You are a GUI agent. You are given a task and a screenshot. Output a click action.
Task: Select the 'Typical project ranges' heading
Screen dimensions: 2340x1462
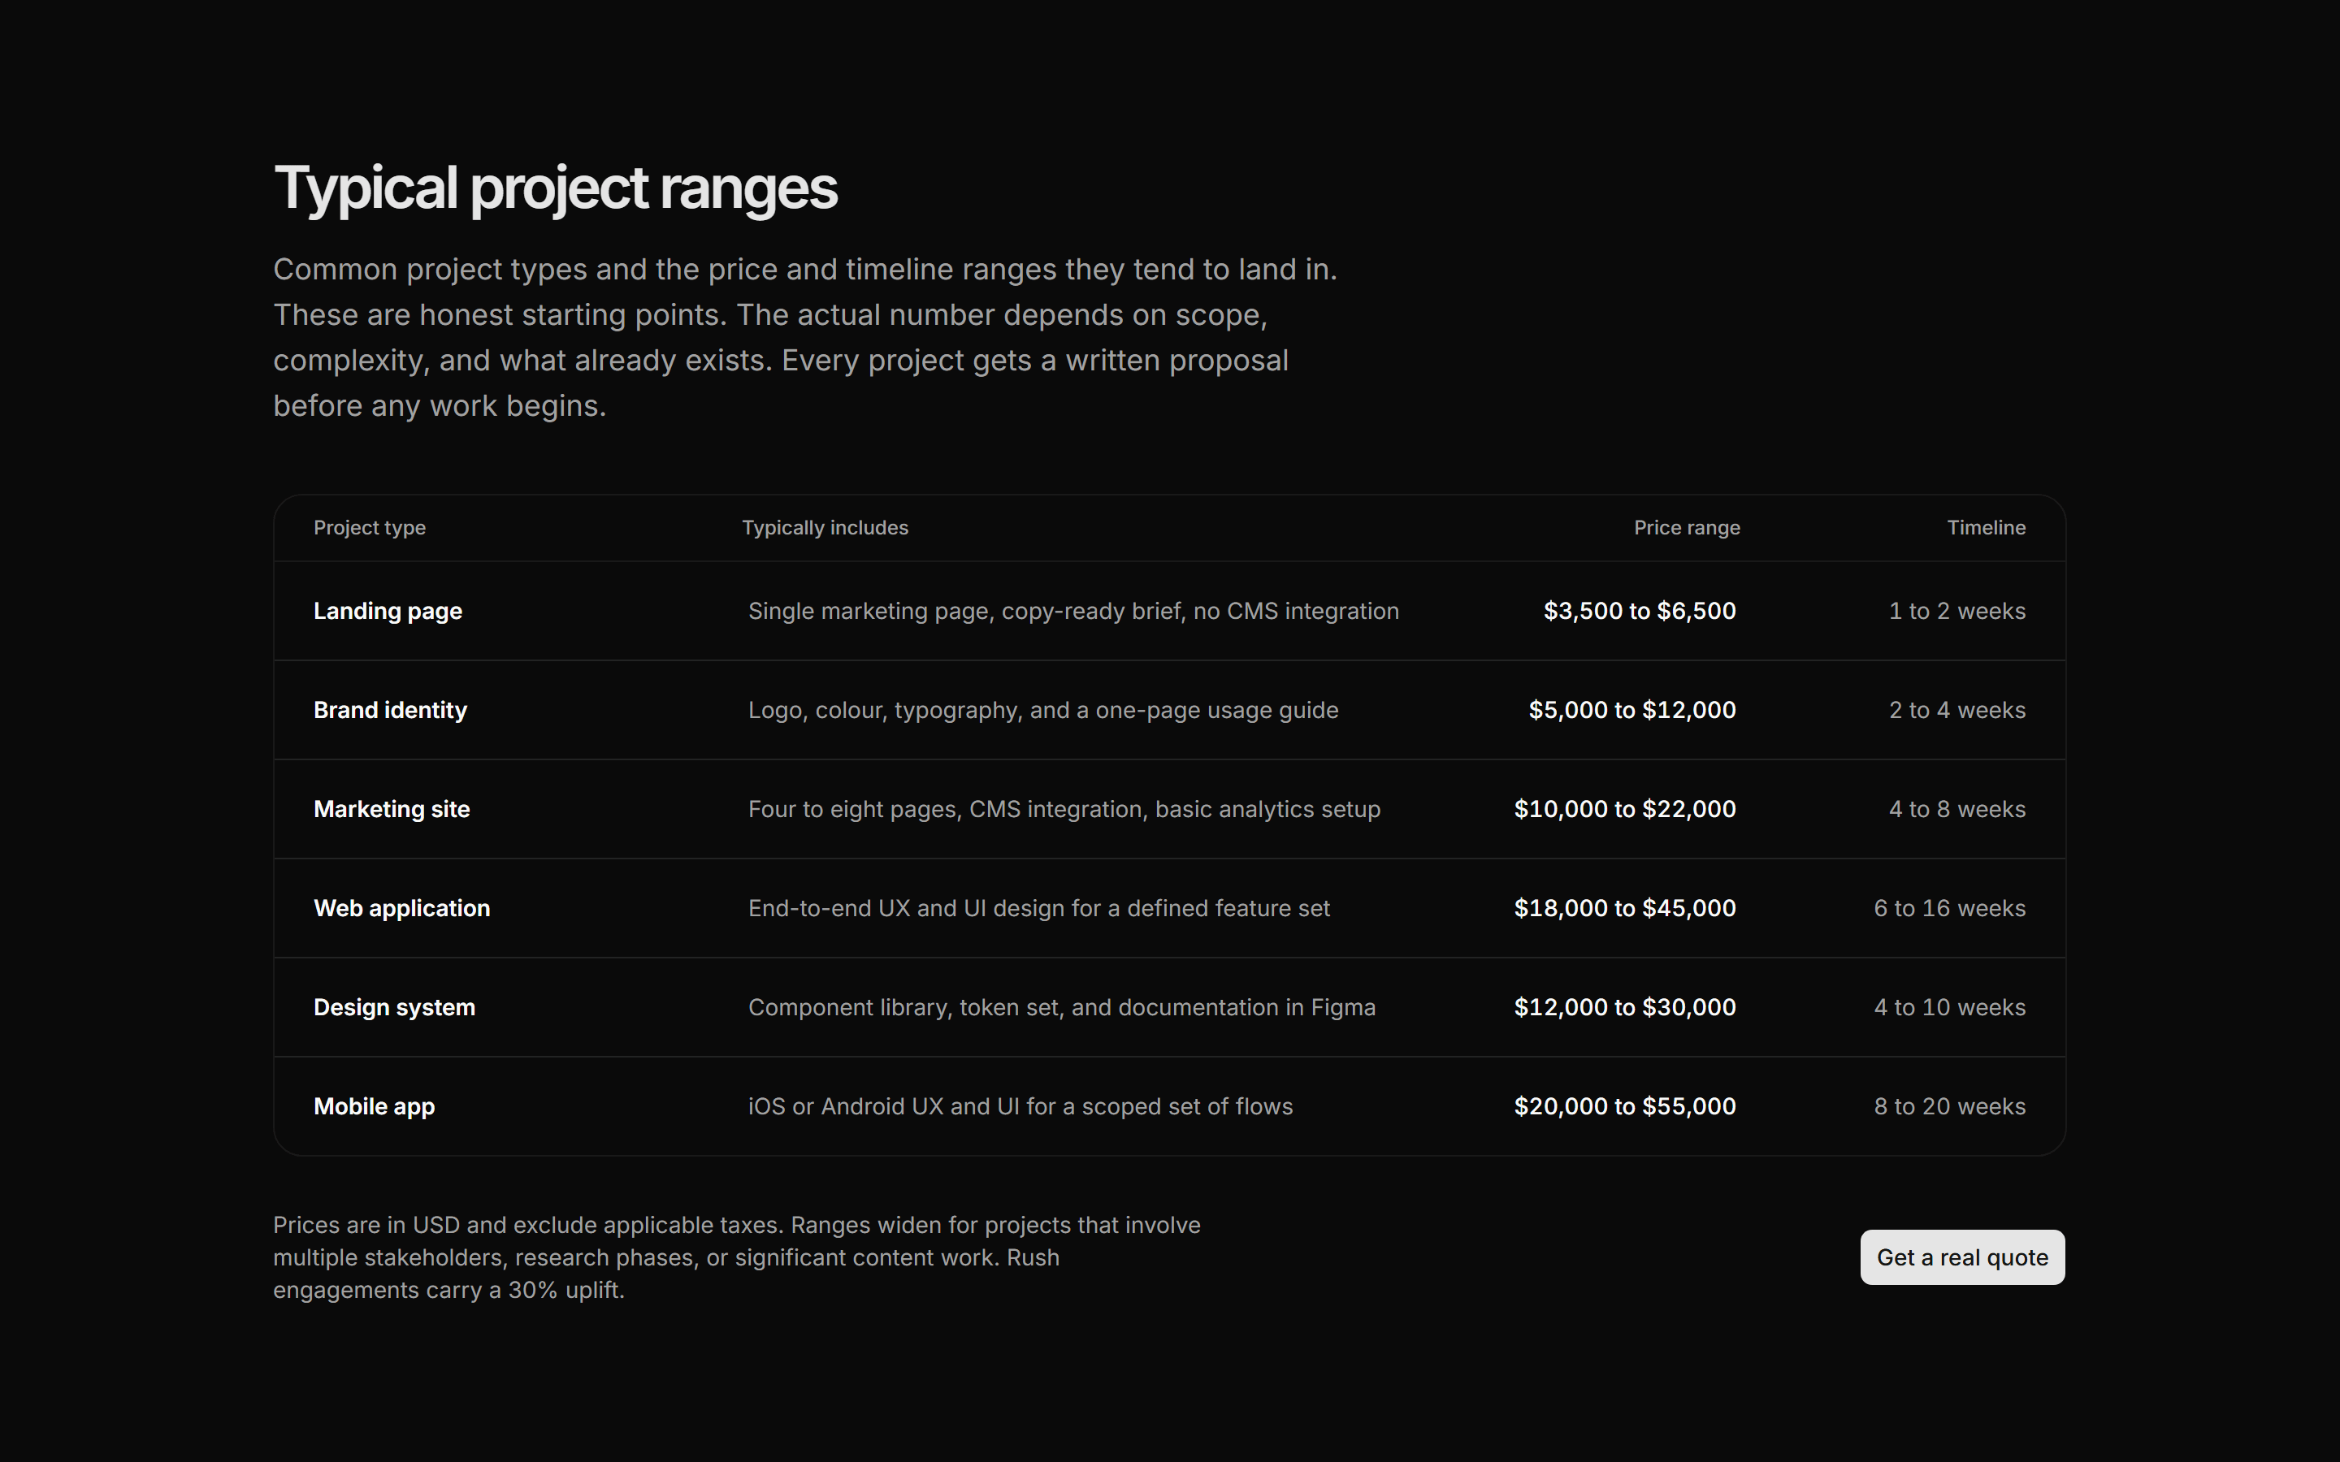pyautogui.click(x=555, y=188)
